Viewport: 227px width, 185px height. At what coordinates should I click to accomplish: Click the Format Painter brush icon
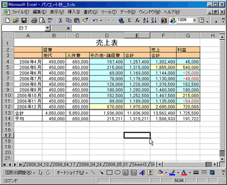click(x=85, y=20)
